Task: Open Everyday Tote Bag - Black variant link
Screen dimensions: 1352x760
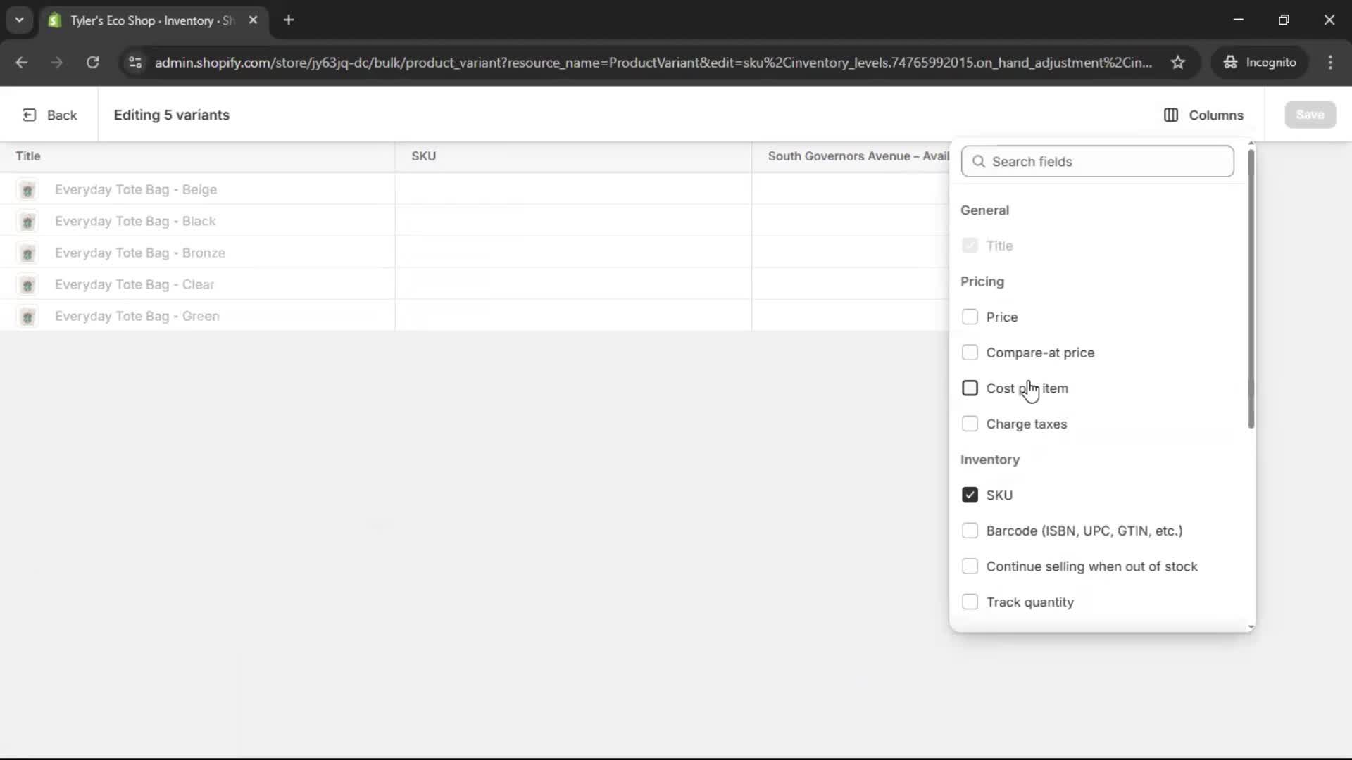Action: pyautogui.click(x=134, y=221)
